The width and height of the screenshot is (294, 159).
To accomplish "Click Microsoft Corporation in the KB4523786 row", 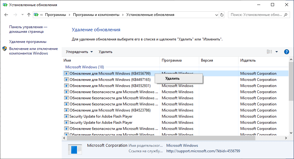I will click(x=258, y=110).
